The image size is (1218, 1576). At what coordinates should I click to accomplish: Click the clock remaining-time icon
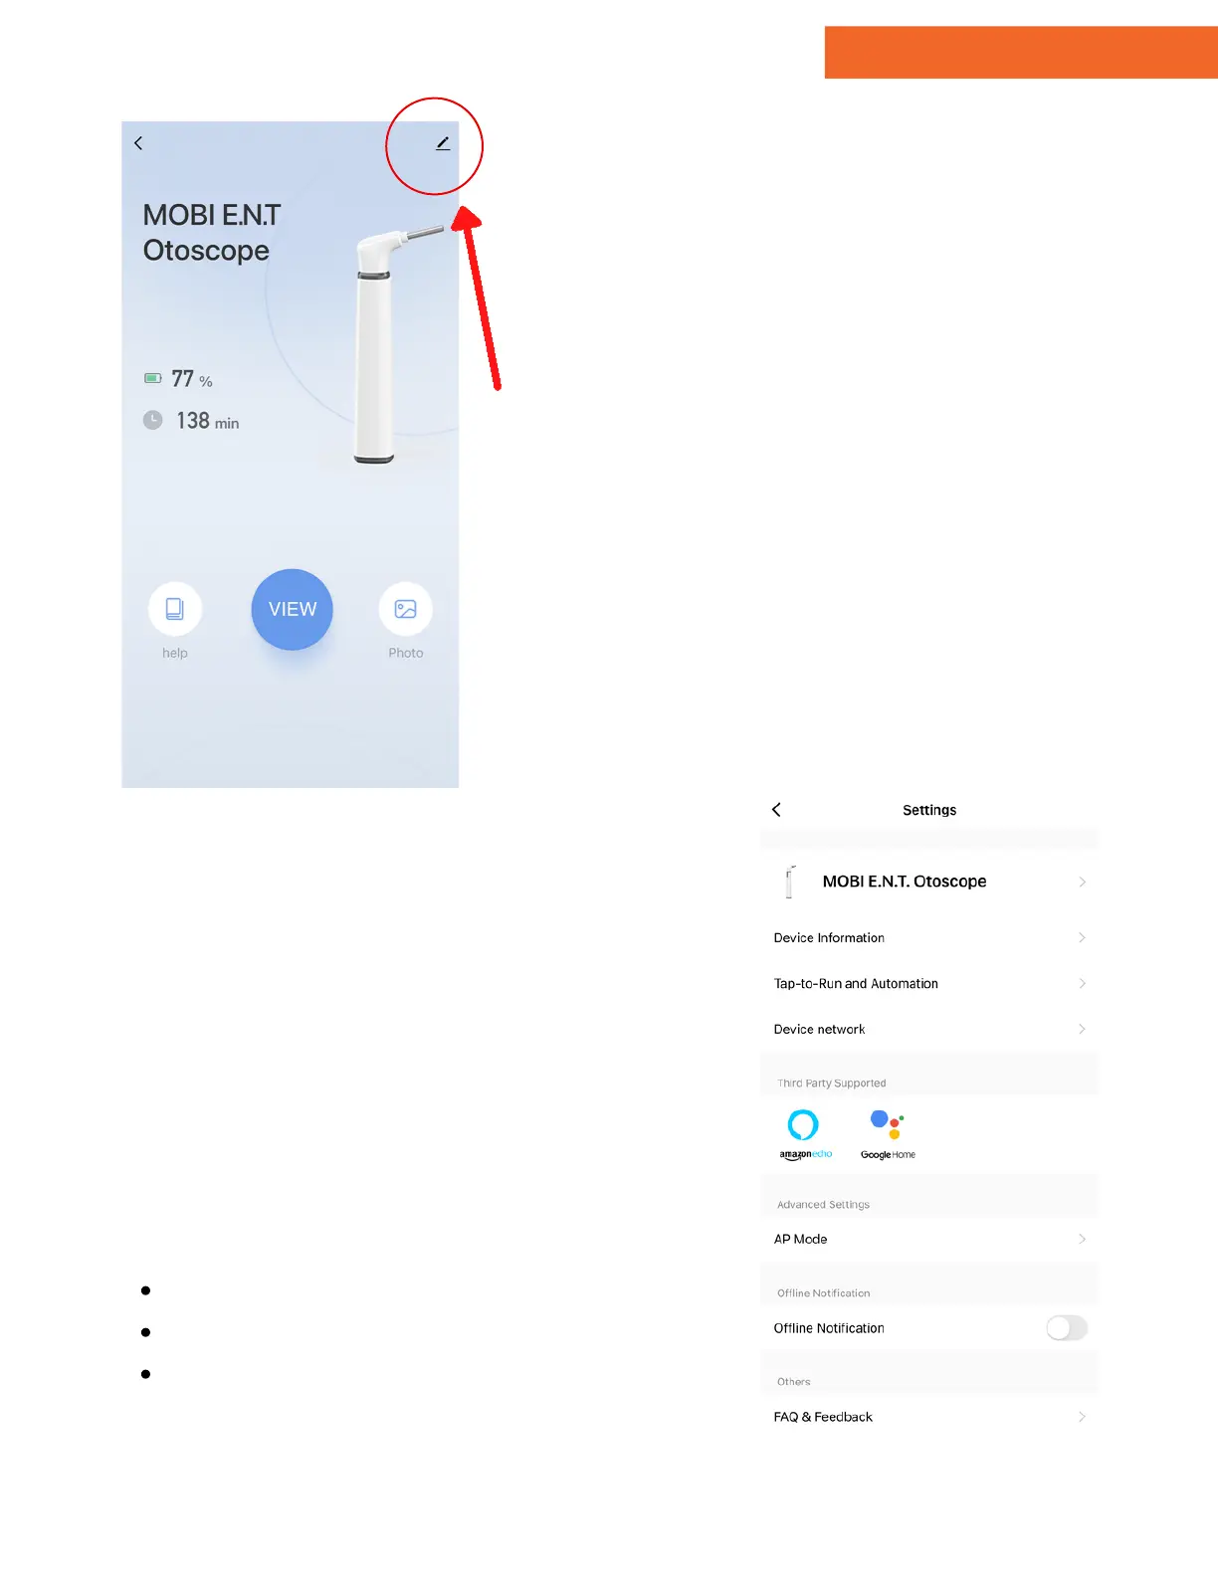coord(152,420)
